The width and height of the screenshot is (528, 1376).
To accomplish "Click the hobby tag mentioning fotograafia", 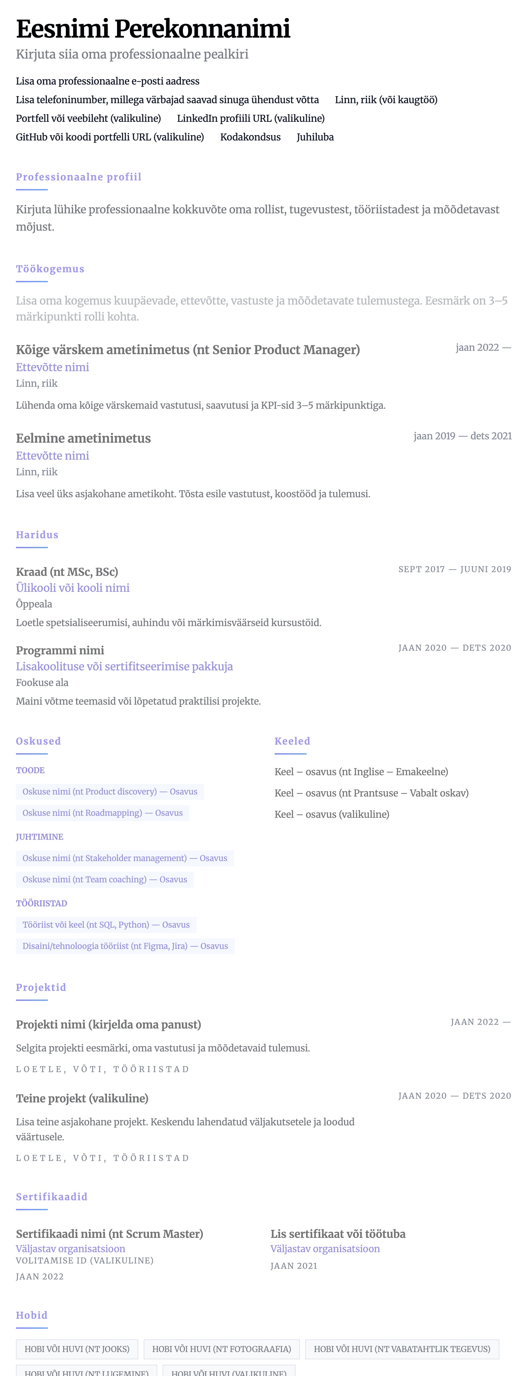I will [221, 1349].
